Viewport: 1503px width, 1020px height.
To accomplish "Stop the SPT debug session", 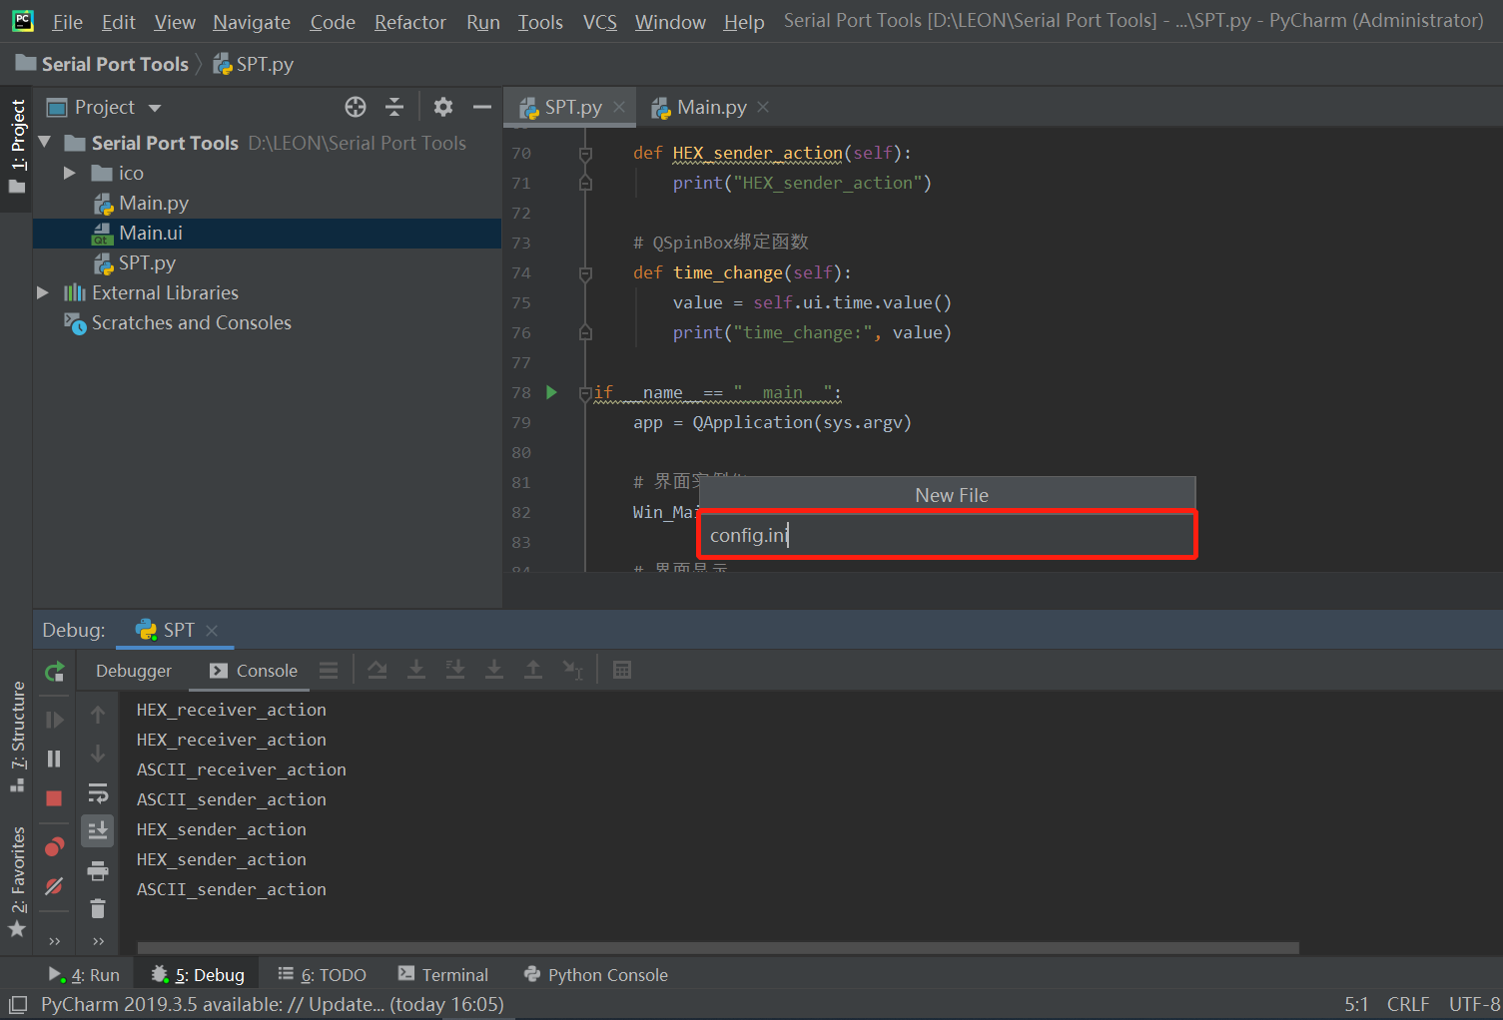I will tap(55, 798).
